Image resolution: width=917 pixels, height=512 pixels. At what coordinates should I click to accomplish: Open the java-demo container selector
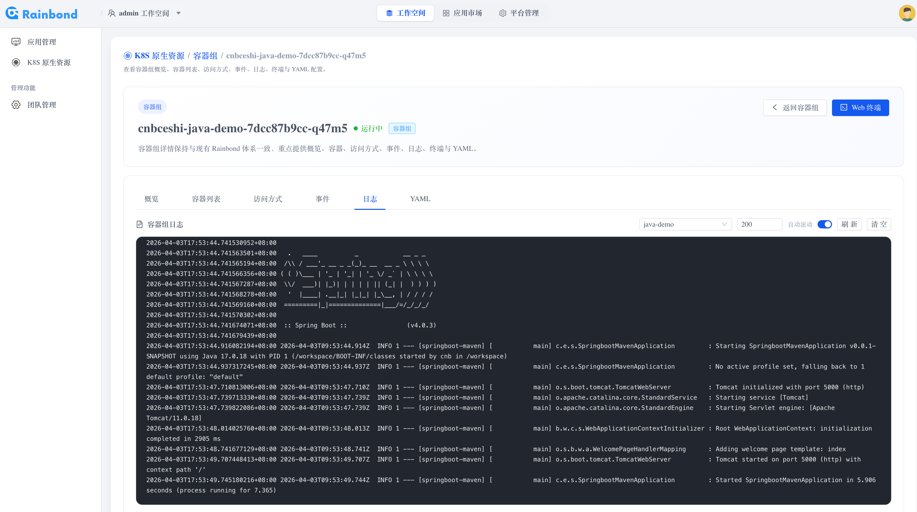685,225
